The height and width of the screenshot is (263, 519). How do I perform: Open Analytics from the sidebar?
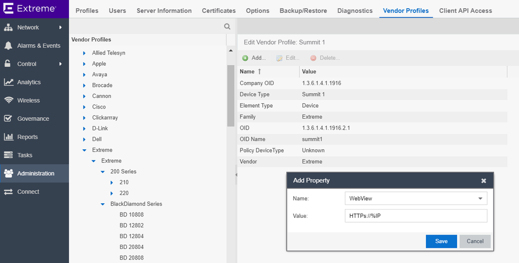pos(29,82)
